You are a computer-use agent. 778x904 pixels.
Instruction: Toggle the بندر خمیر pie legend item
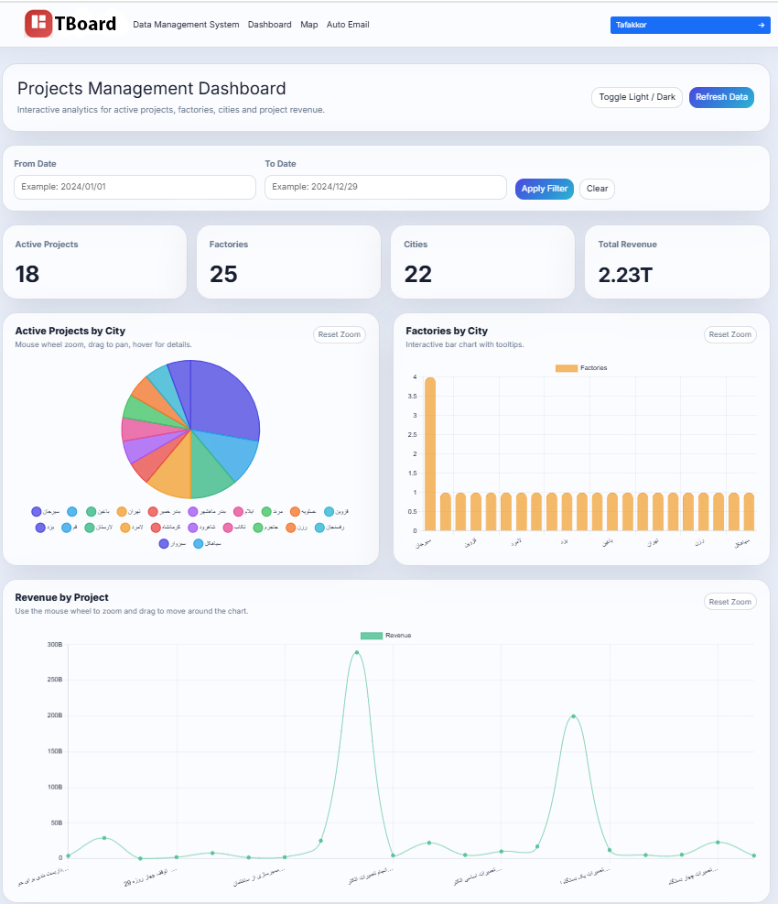tap(164, 511)
